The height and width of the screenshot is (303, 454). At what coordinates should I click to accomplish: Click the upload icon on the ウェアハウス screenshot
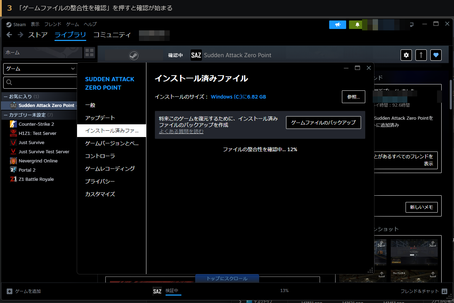(433, 274)
